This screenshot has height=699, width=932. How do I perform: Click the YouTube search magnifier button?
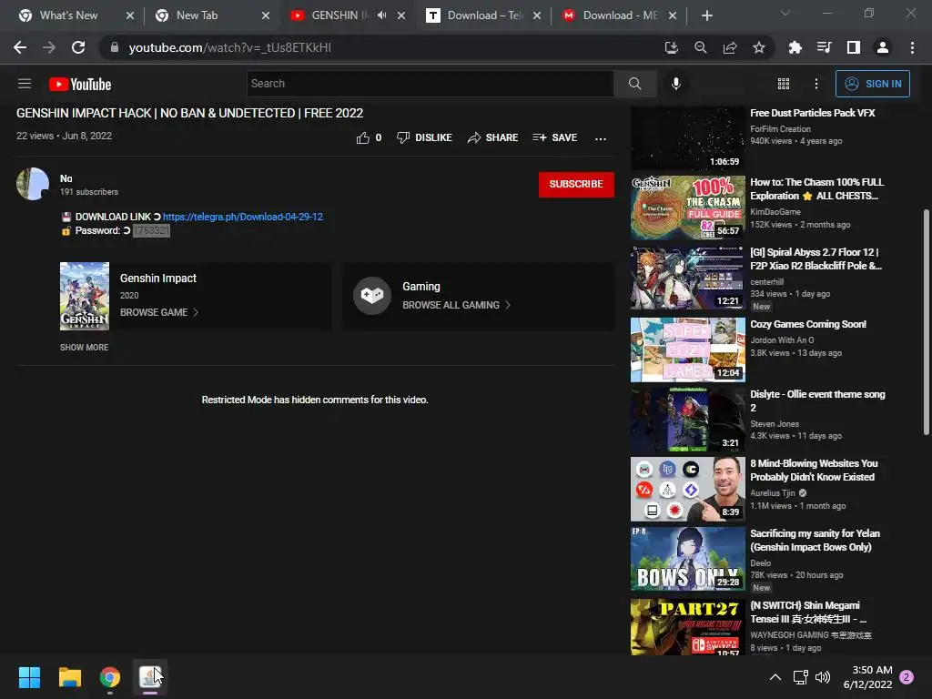point(634,84)
